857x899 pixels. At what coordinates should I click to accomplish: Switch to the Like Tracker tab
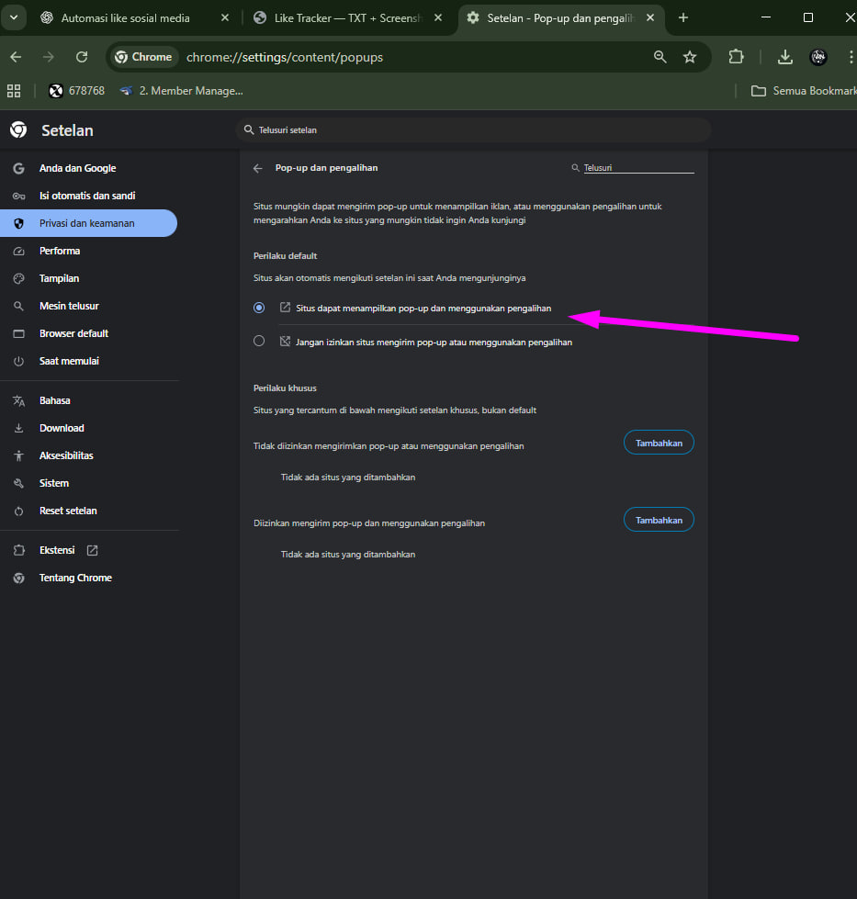346,17
